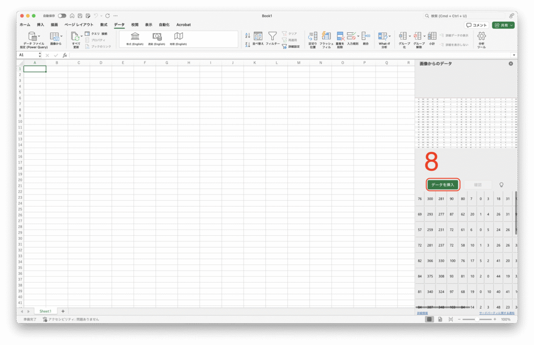Select the 地理 (English) data type
The height and width of the screenshot is (345, 534).
pos(178,39)
